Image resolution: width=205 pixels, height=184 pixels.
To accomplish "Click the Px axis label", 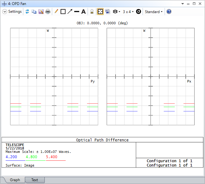I will pos(189,81).
